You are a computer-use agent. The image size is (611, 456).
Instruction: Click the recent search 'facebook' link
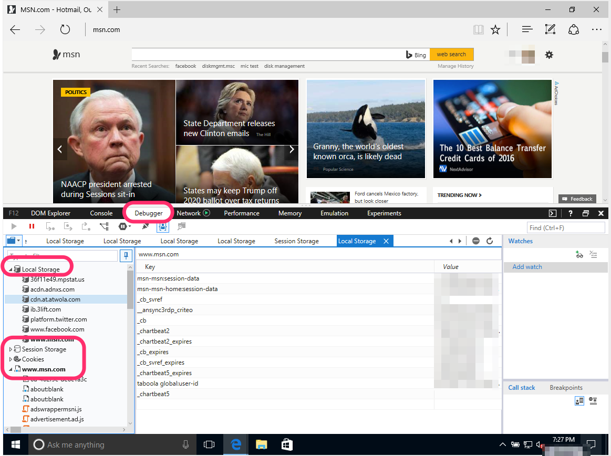[185, 66]
